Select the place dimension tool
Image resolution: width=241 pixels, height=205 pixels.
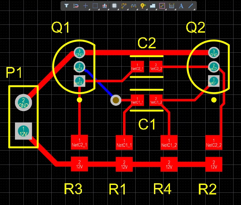[x=172, y=6]
